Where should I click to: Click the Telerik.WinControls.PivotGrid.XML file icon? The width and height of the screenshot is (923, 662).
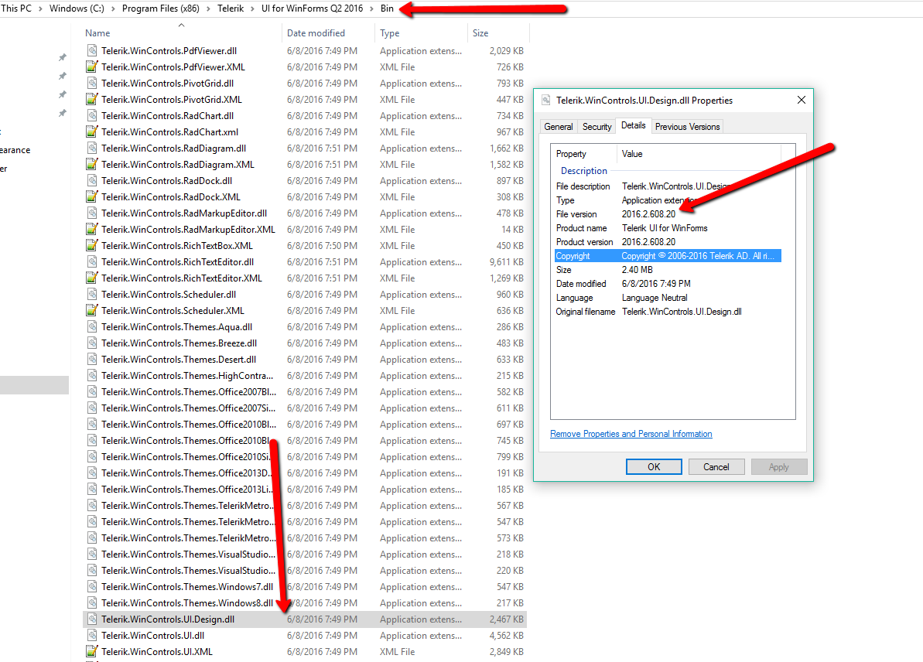[x=92, y=100]
